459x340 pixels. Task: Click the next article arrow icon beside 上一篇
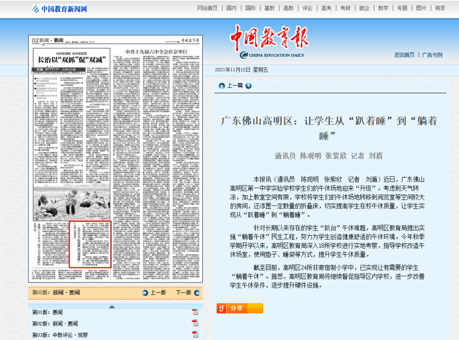pos(248,86)
